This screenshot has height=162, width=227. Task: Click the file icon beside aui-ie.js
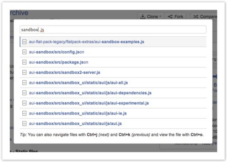(x=24, y=113)
